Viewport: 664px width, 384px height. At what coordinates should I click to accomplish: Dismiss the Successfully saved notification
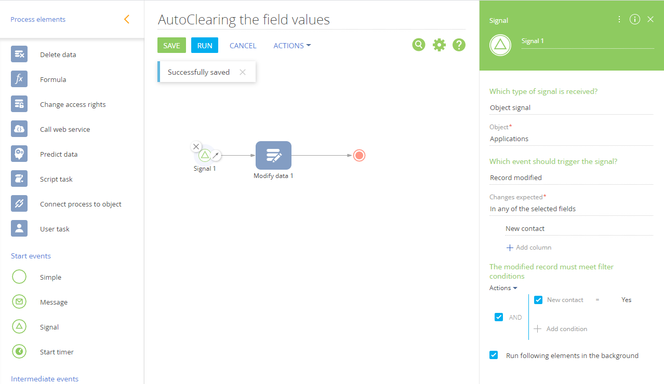[242, 72]
